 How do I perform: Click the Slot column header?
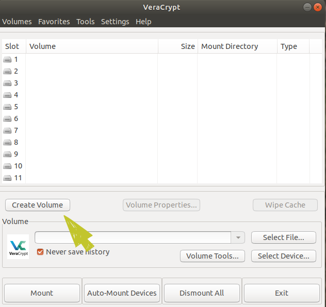click(x=14, y=46)
